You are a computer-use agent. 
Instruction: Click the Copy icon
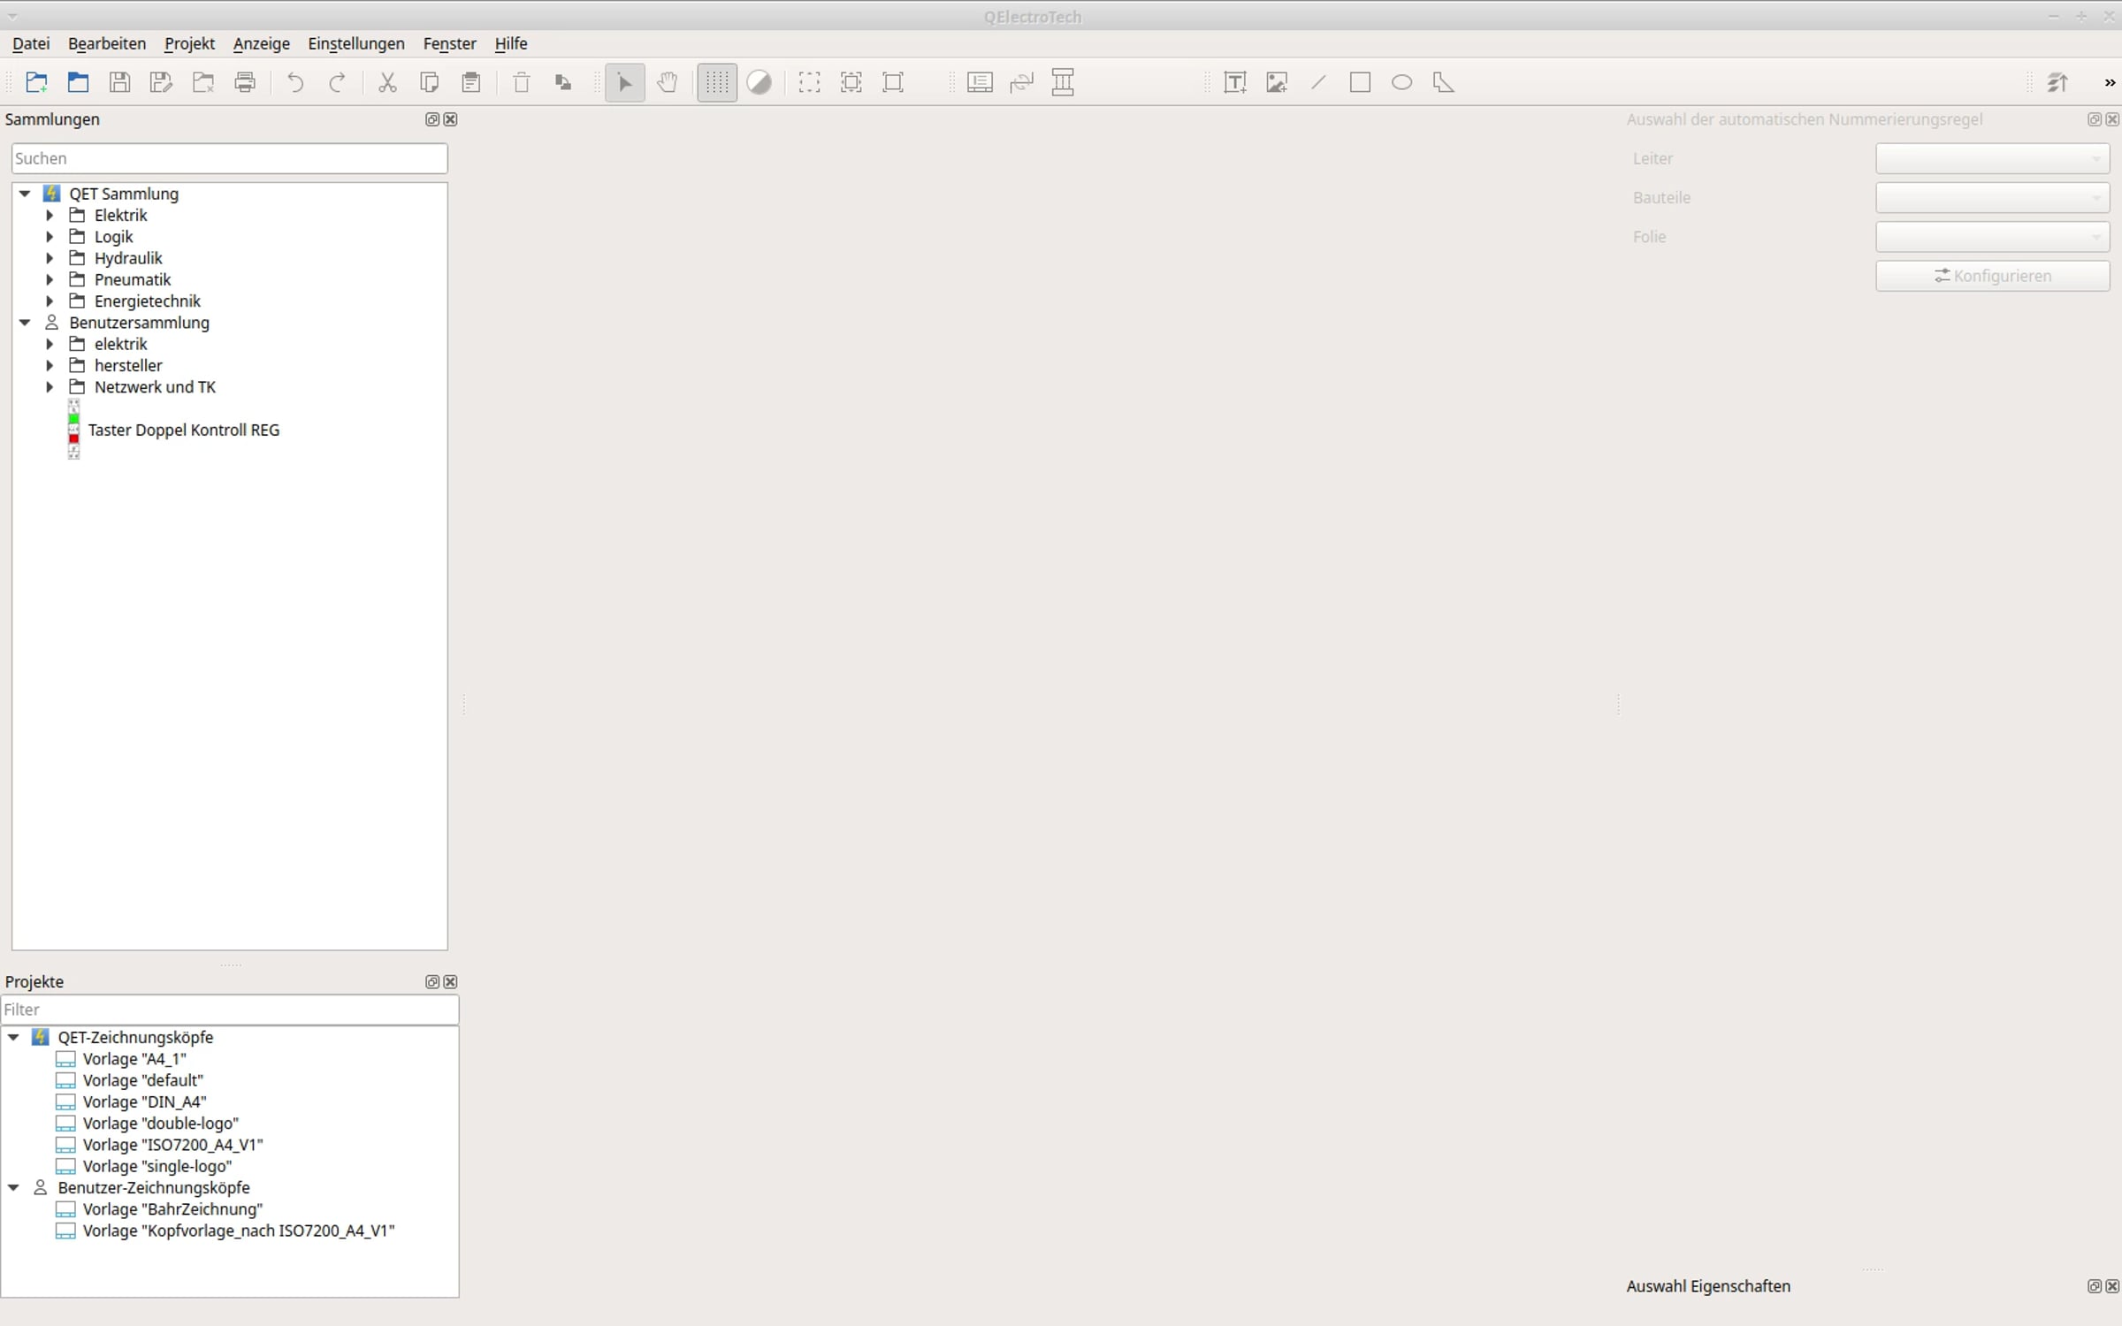click(x=430, y=82)
